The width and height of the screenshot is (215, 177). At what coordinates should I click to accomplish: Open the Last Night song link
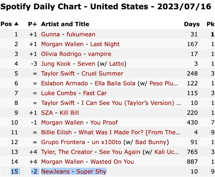[x=105, y=44]
